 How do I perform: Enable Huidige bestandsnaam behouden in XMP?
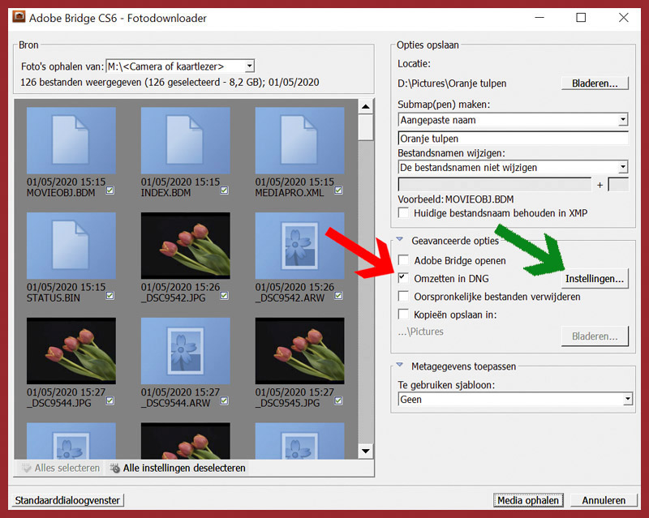click(402, 213)
